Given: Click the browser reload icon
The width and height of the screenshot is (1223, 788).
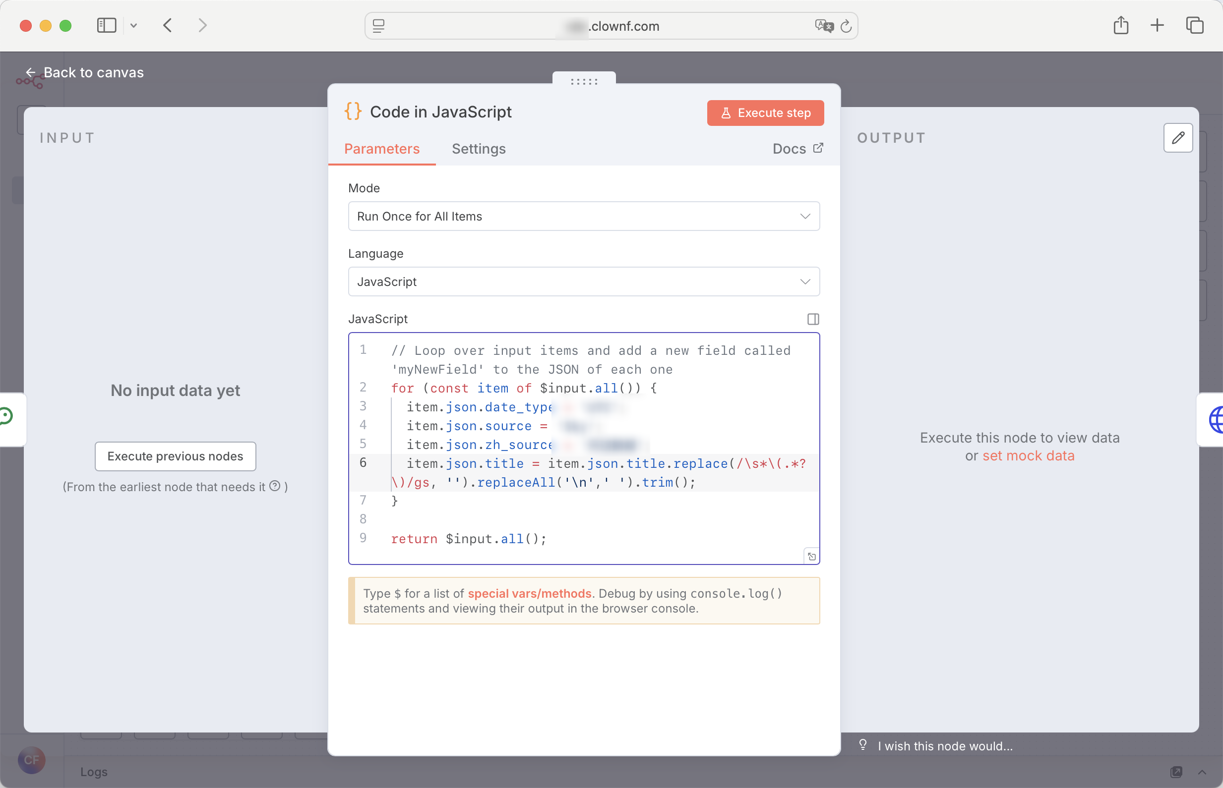Looking at the screenshot, I should click(x=845, y=26).
